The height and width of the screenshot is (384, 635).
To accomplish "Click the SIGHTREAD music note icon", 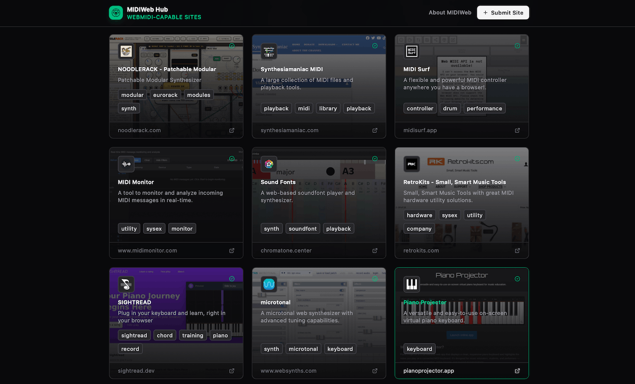I will pyautogui.click(x=126, y=284).
